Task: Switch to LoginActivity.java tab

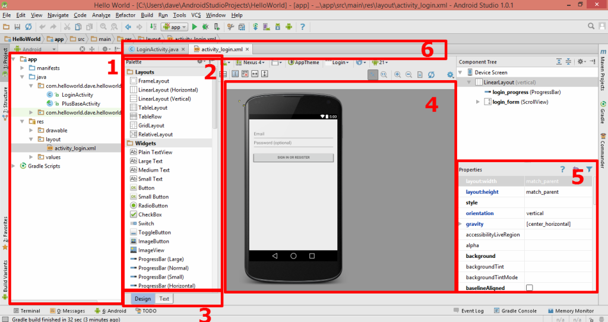Action: click(157, 49)
